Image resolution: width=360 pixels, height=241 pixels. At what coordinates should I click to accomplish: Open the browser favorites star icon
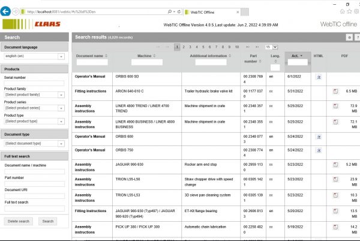pos(349,11)
